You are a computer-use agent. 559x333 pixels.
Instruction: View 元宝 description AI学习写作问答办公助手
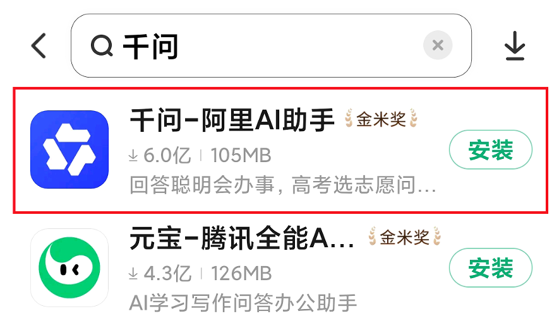pyautogui.click(x=243, y=303)
